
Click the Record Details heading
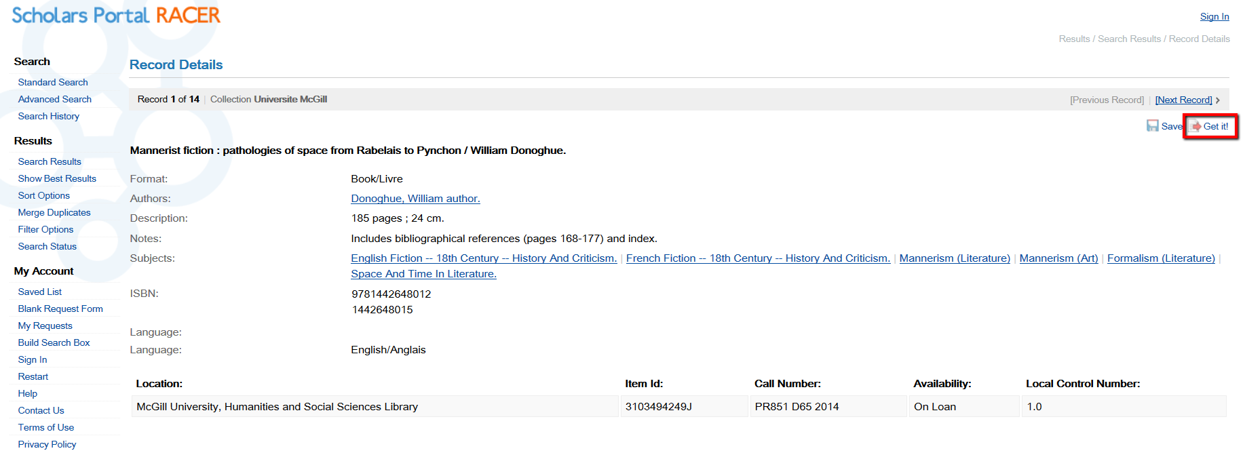coord(176,64)
